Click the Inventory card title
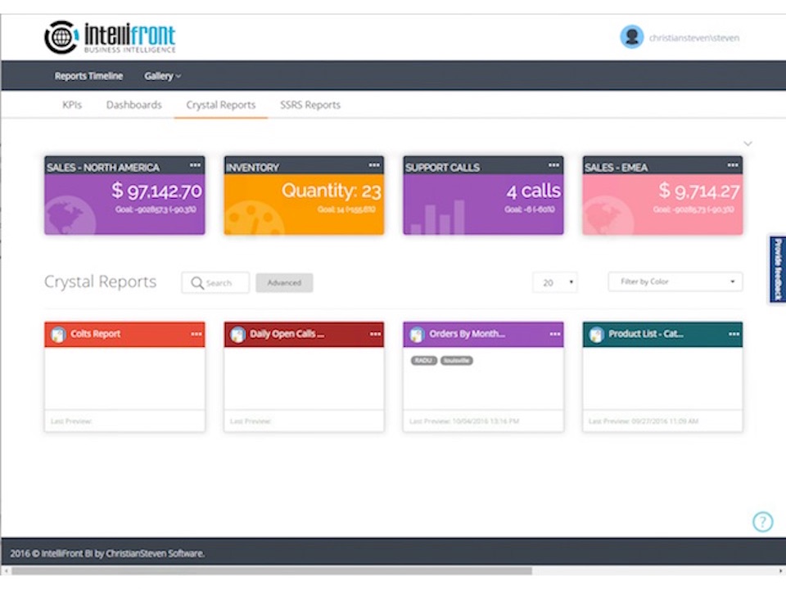Image resolution: width=786 pixels, height=589 pixels. [x=252, y=167]
